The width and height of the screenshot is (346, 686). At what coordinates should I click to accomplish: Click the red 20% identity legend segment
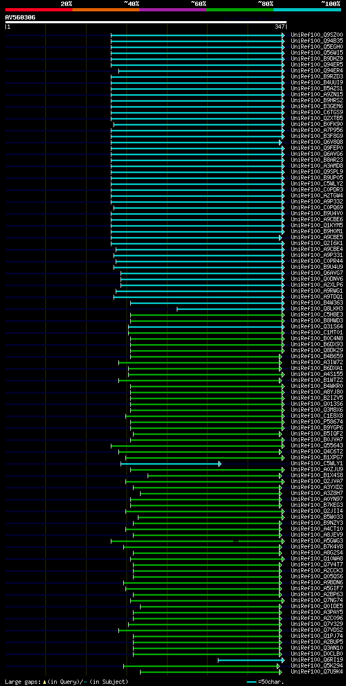[39, 10]
